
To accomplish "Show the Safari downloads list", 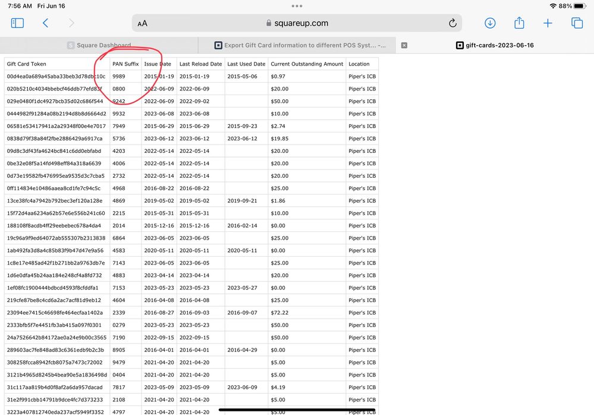I will (x=490, y=23).
